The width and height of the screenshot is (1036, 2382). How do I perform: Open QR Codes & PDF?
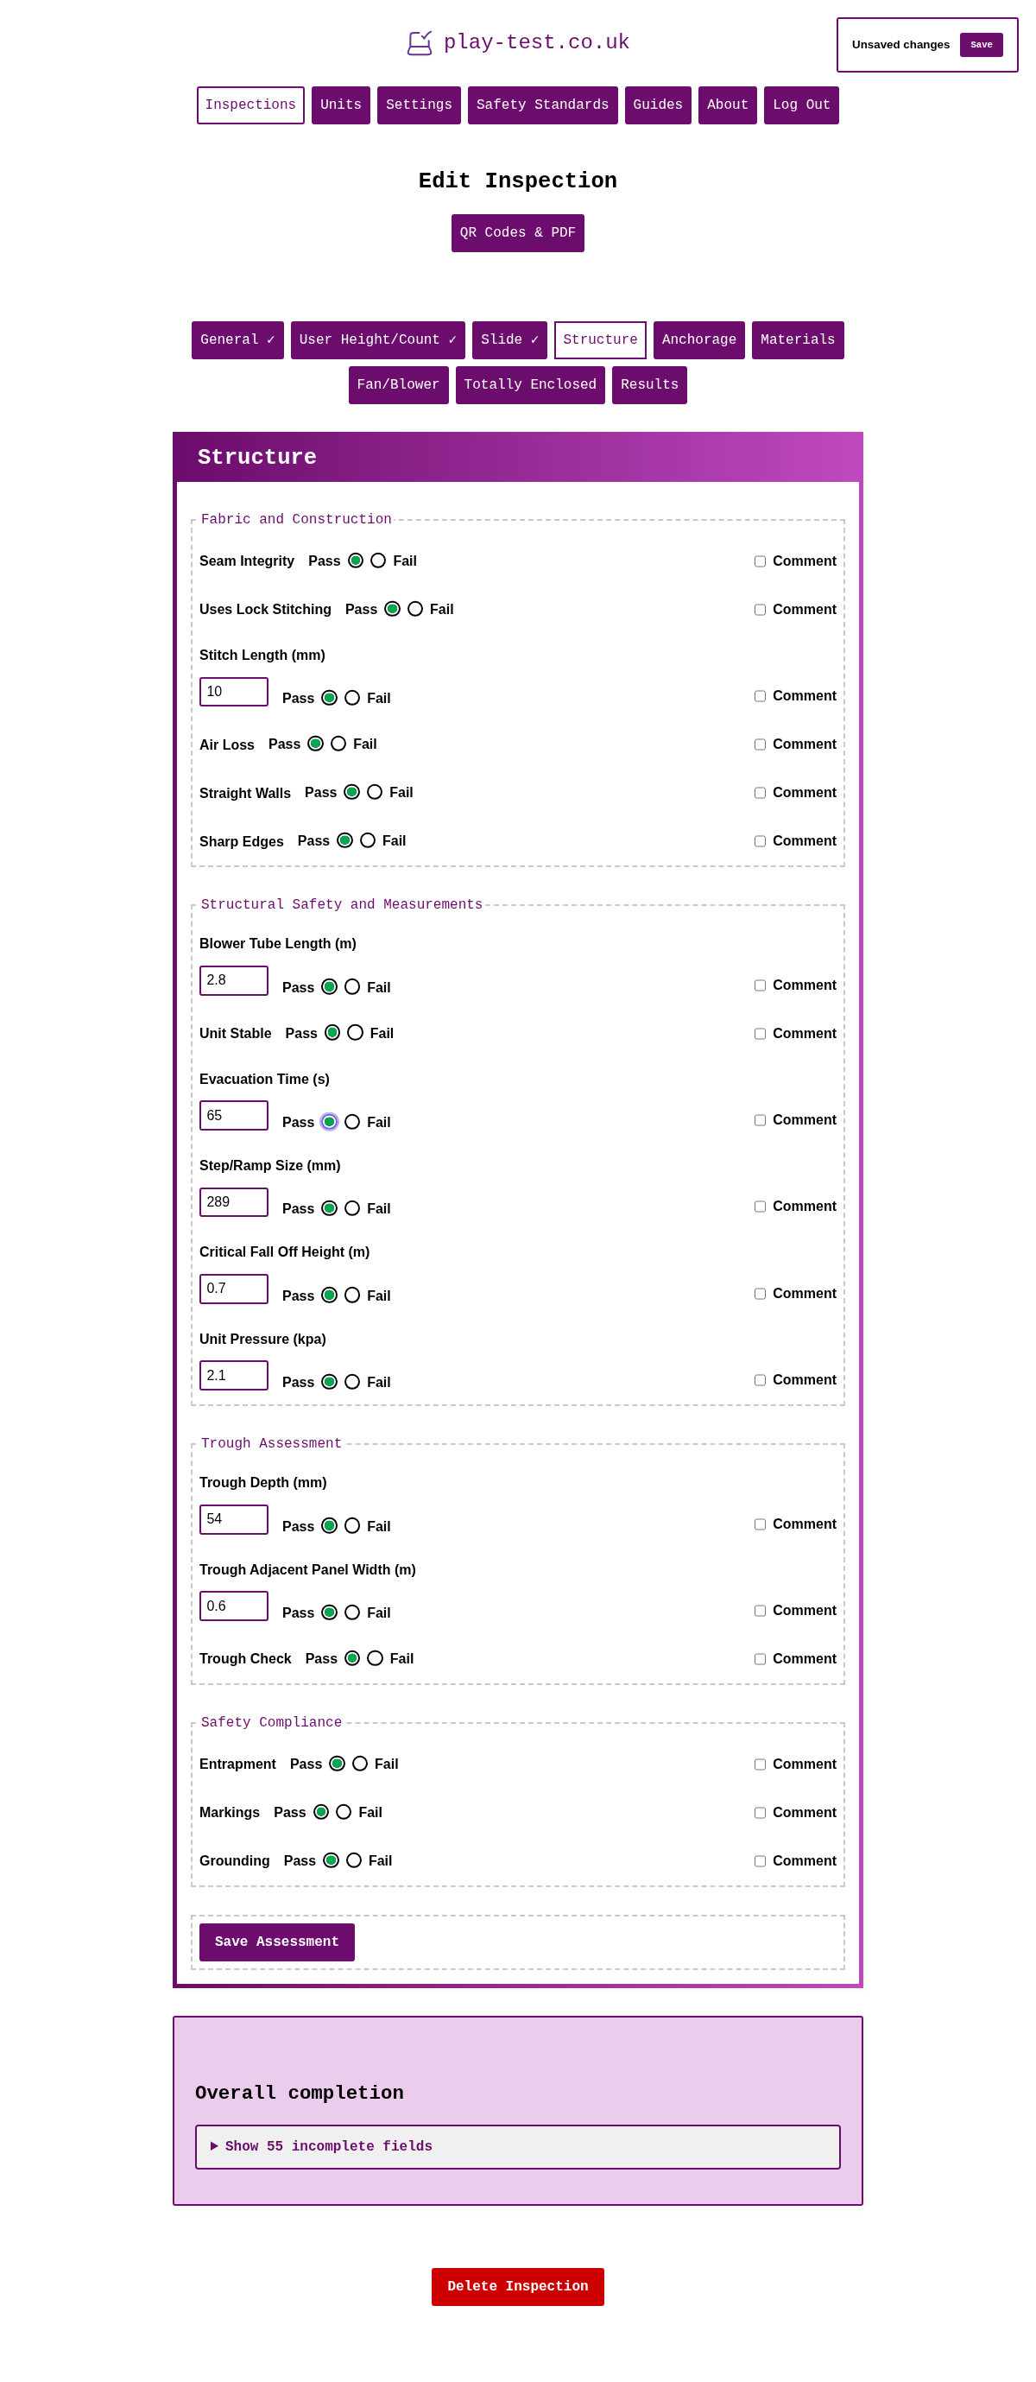[x=517, y=232]
